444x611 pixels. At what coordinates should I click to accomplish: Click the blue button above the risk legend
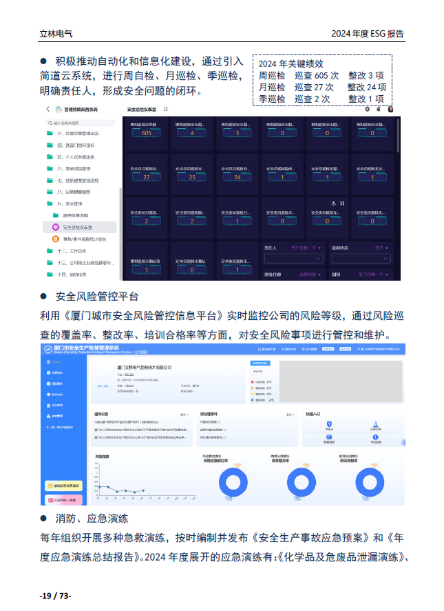[260, 363]
